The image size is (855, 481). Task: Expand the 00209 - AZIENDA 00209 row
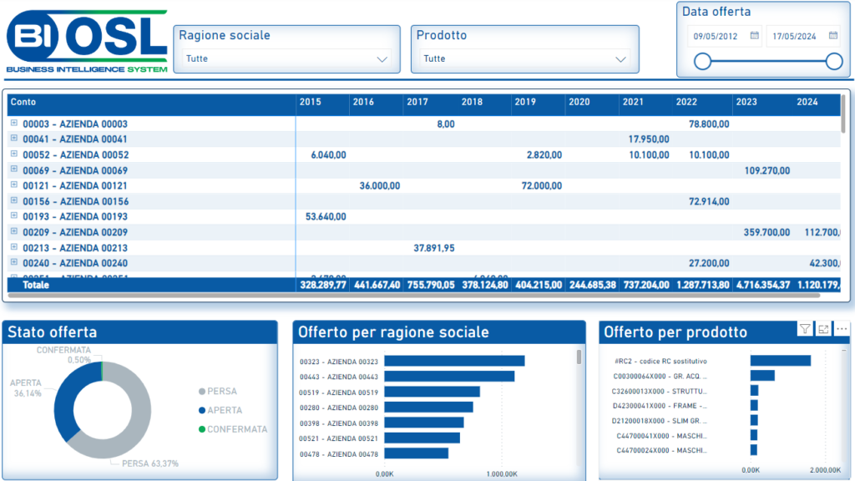[x=14, y=232]
